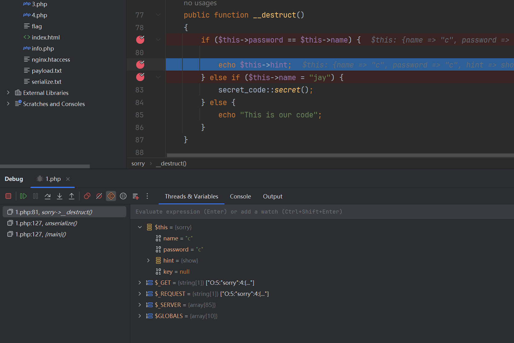Resume program execution
Screen dimensions: 514x343
(x=23, y=196)
